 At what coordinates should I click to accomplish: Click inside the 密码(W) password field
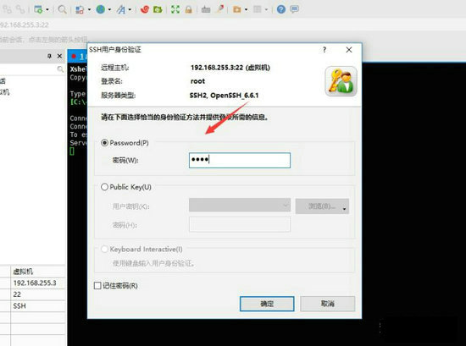click(x=240, y=160)
